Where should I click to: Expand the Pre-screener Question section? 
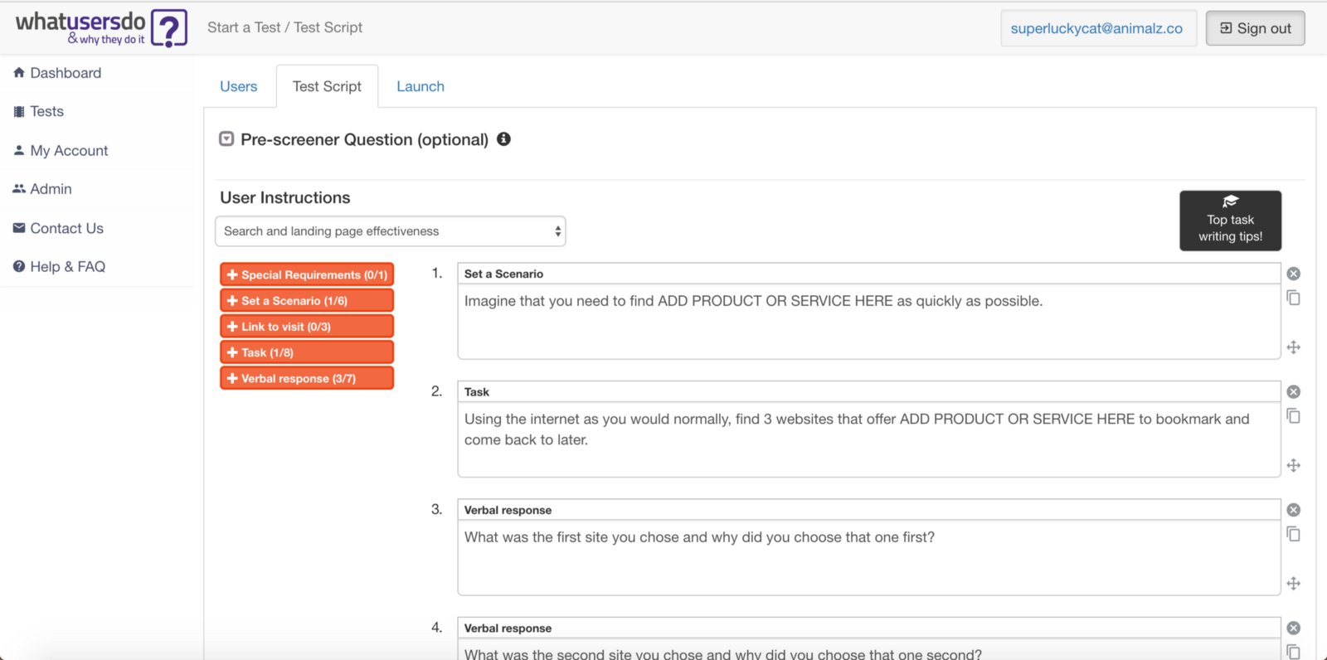tap(226, 139)
